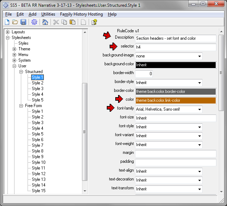Open the border-style dropdown
The width and height of the screenshot is (227, 206).
click(199, 83)
